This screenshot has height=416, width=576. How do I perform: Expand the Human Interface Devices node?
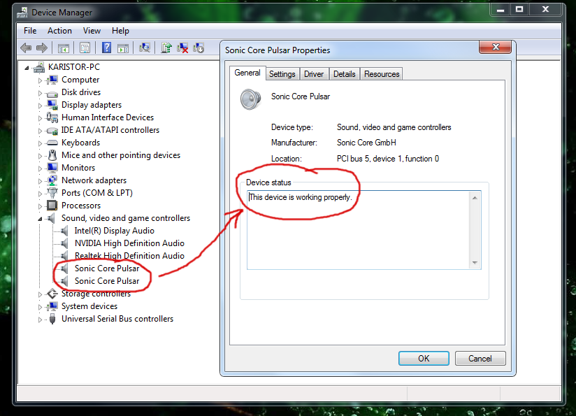pyautogui.click(x=40, y=118)
